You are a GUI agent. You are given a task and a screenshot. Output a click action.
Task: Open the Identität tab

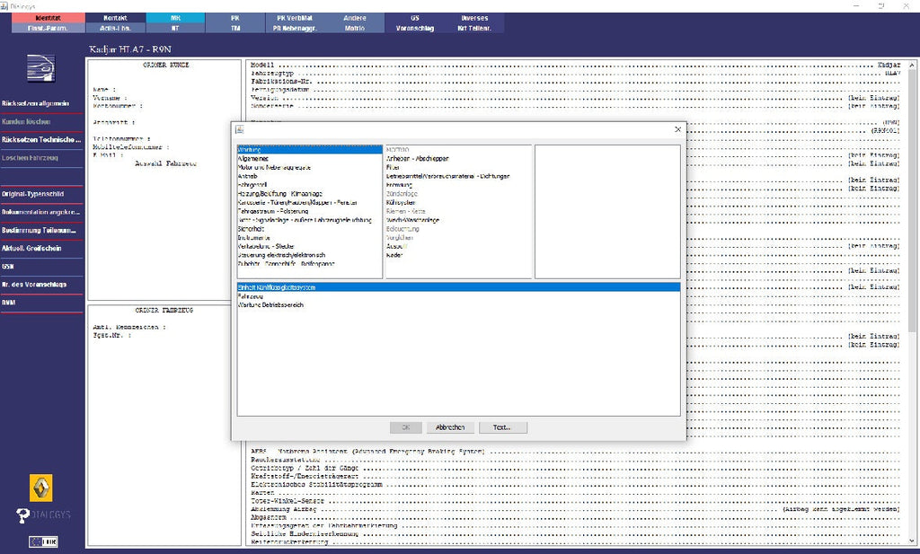(49, 18)
